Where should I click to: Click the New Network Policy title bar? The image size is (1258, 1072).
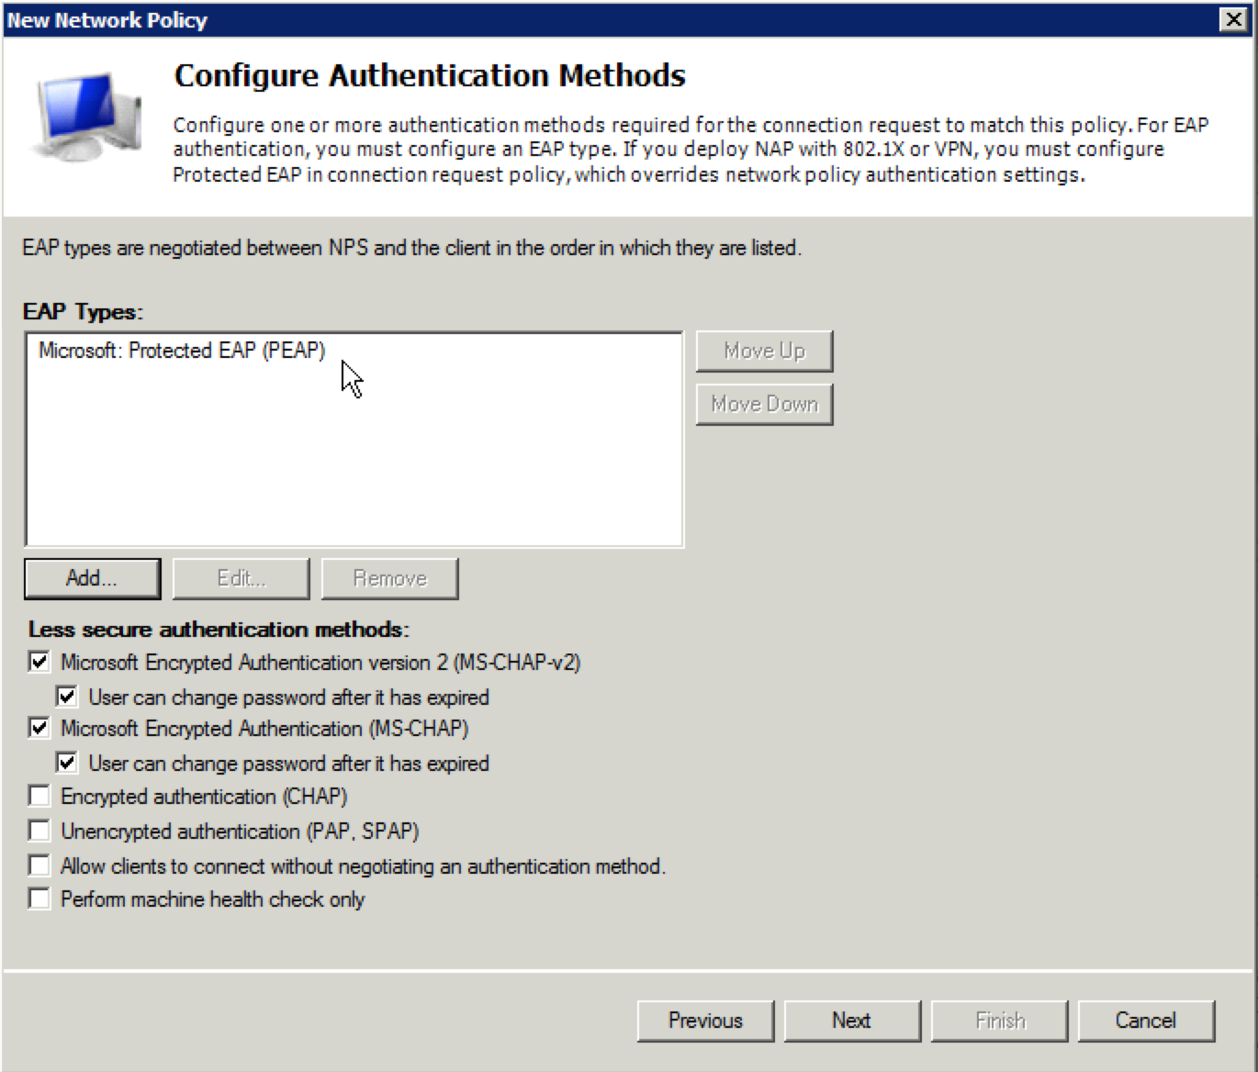629,19
